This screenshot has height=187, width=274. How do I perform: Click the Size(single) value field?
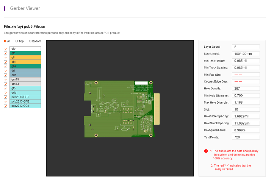coord(246,54)
